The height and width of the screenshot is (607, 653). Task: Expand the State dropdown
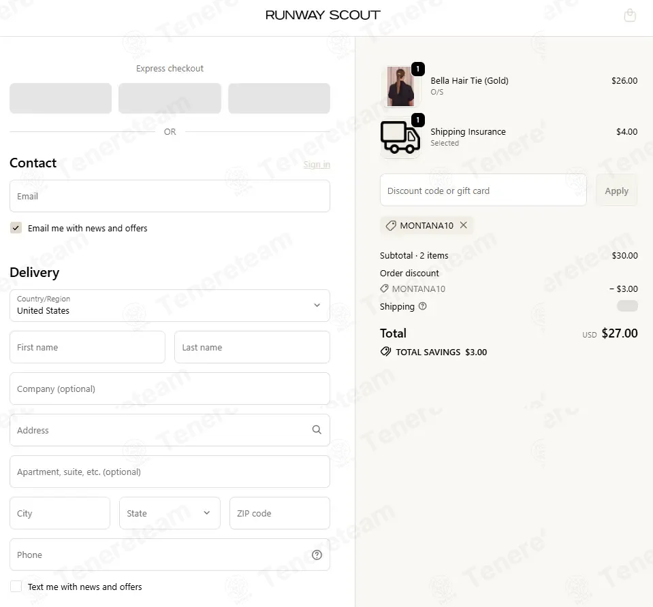[x=170, y=513]
